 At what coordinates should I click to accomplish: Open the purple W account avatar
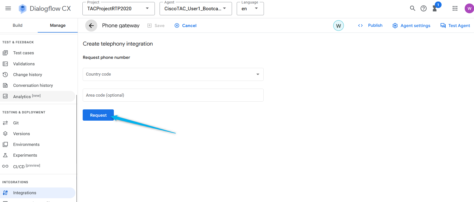point(469,9)
